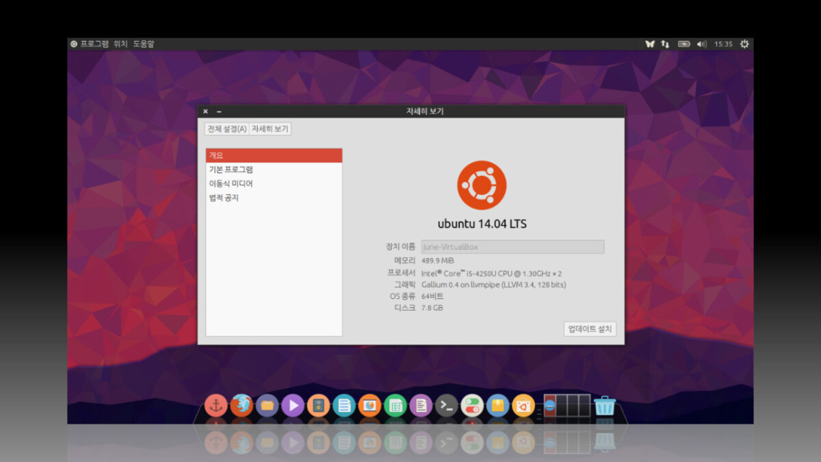Click the 업데이트 설치 button
Viewport: 821px width, 462px height.
coord(590,329)
